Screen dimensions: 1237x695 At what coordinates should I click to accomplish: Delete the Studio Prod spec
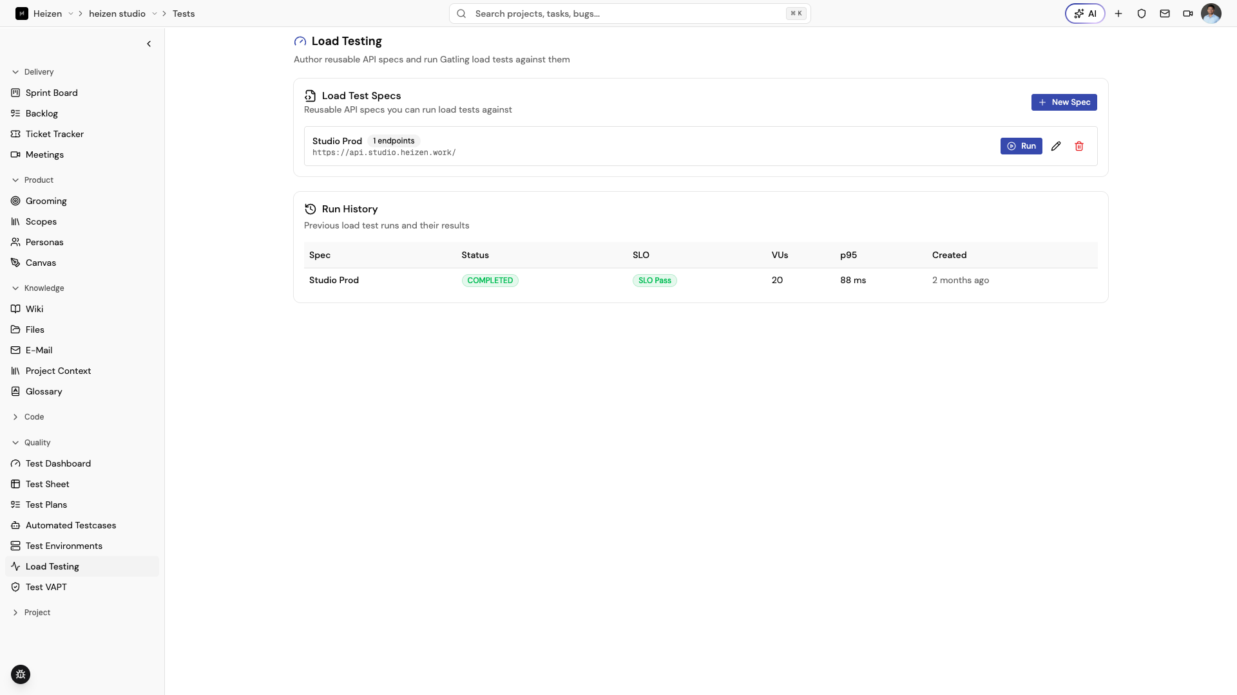point(1079,146)
